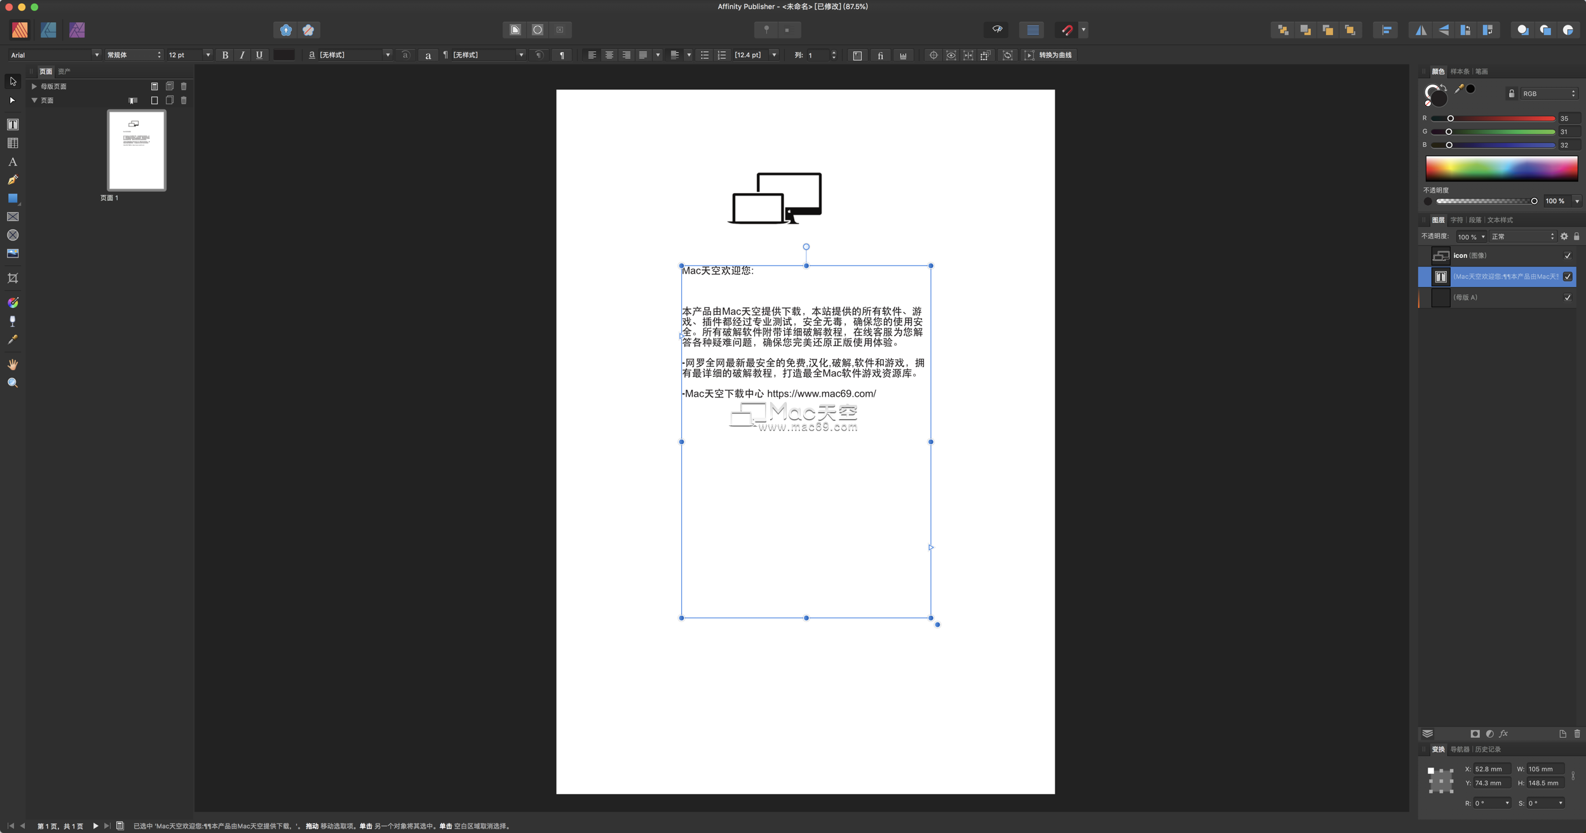1586x833 pixels.
Task: Click the align text left button
Action: (x=592, y=55)
